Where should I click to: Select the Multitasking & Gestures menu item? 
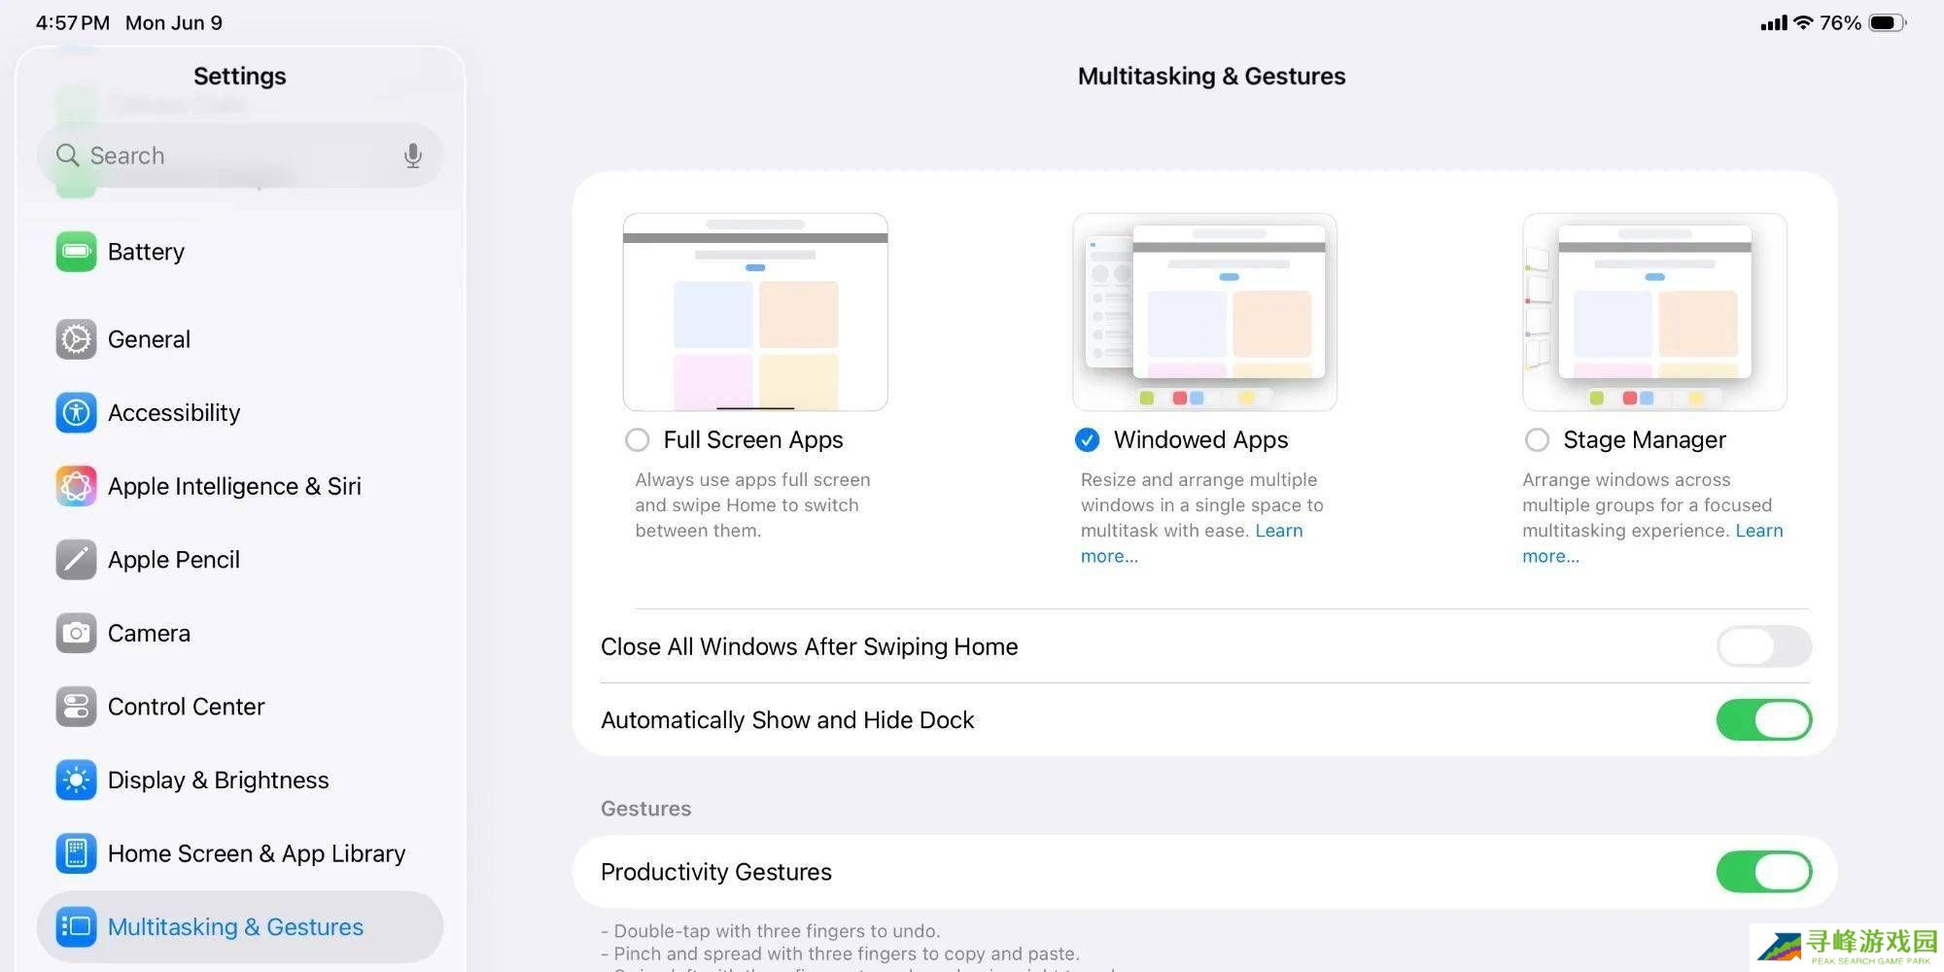239,927
